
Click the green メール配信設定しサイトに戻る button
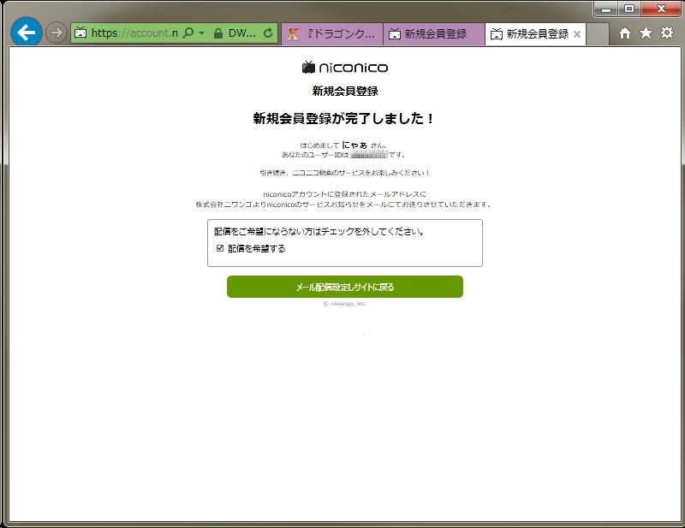point(345,287)
